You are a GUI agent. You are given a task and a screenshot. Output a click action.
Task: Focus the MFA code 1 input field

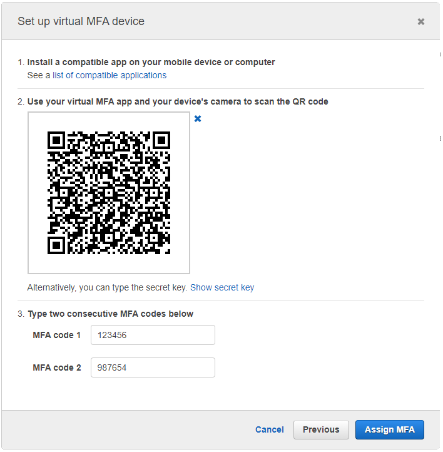click(x=153, y=335)
